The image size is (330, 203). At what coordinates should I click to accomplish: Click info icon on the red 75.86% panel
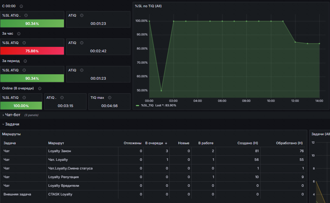pyautogui.click(x=24, y=43)
